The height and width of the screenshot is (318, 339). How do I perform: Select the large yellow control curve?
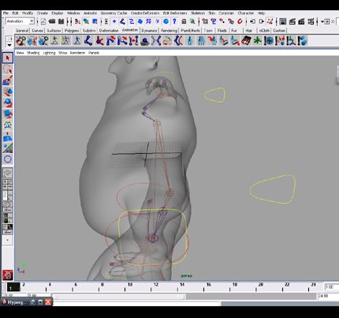pos(273,189)
